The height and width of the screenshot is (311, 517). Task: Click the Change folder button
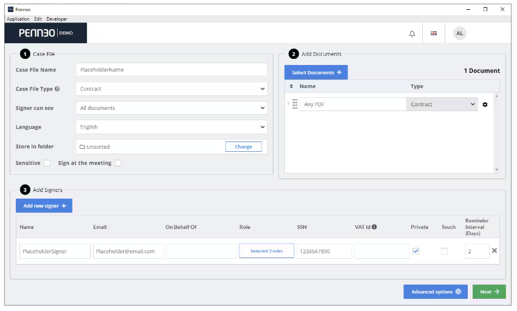(244, 147)
